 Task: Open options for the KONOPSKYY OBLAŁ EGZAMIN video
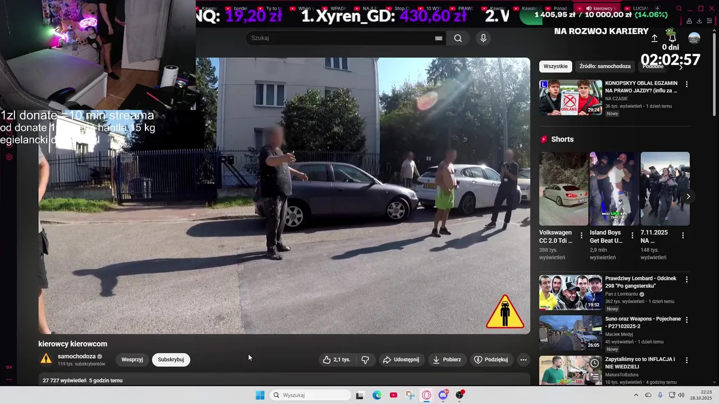click(x=686, y=84)
